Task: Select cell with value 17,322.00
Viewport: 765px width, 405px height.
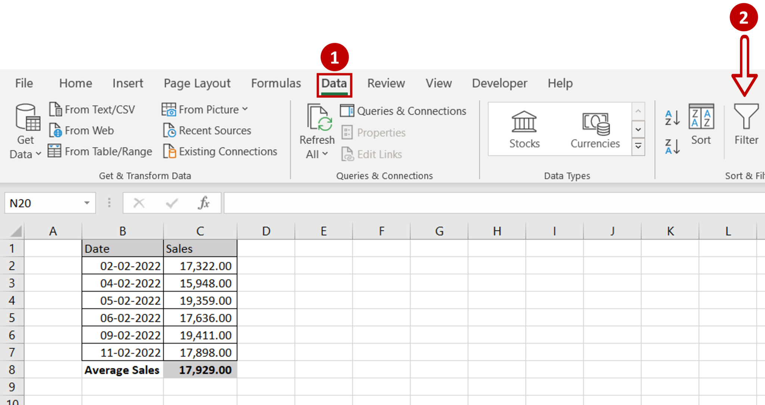Action: pos(200,266)
